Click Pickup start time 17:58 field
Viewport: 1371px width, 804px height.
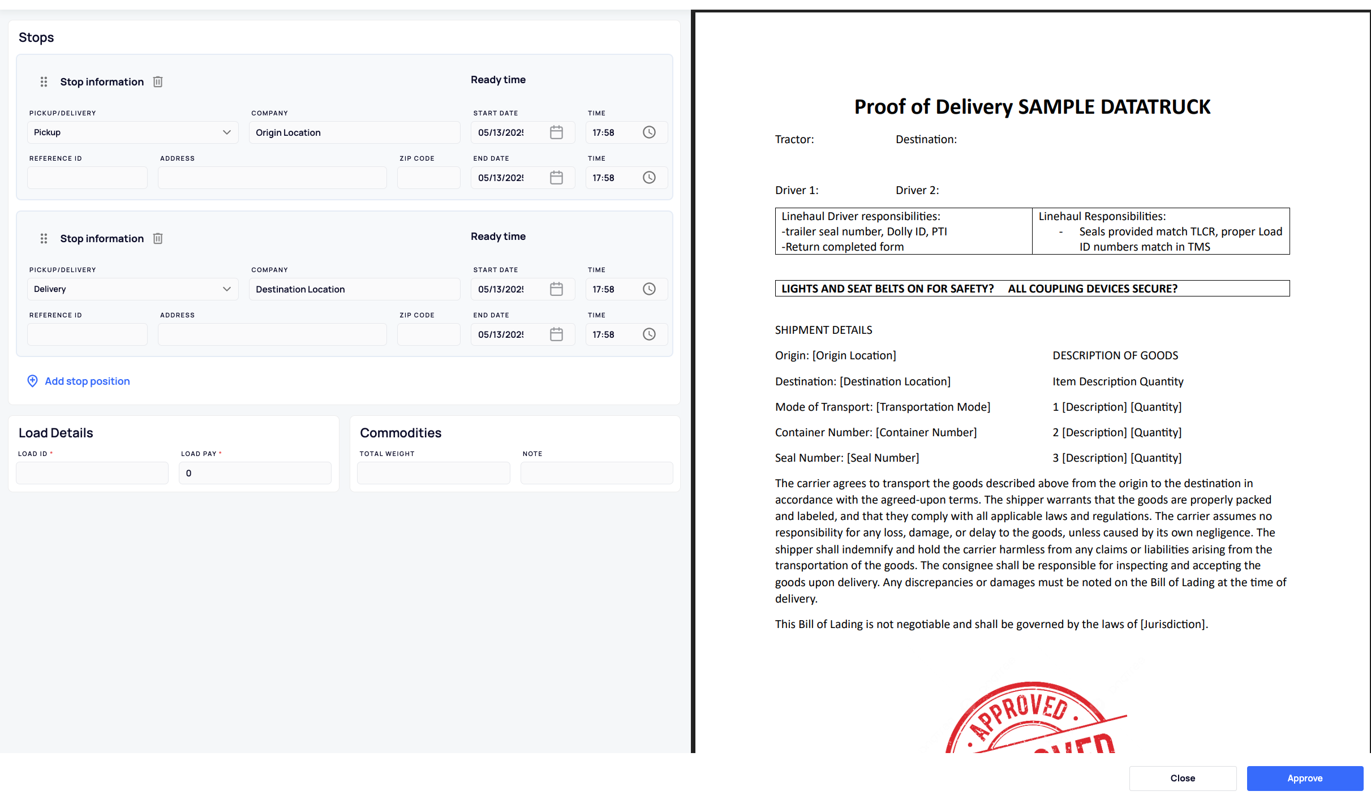point(603,132)
